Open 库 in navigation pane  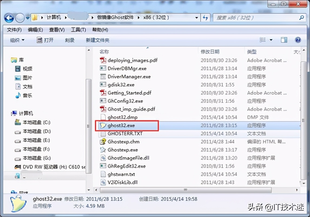pyautogui.click(x=17, y=60)
